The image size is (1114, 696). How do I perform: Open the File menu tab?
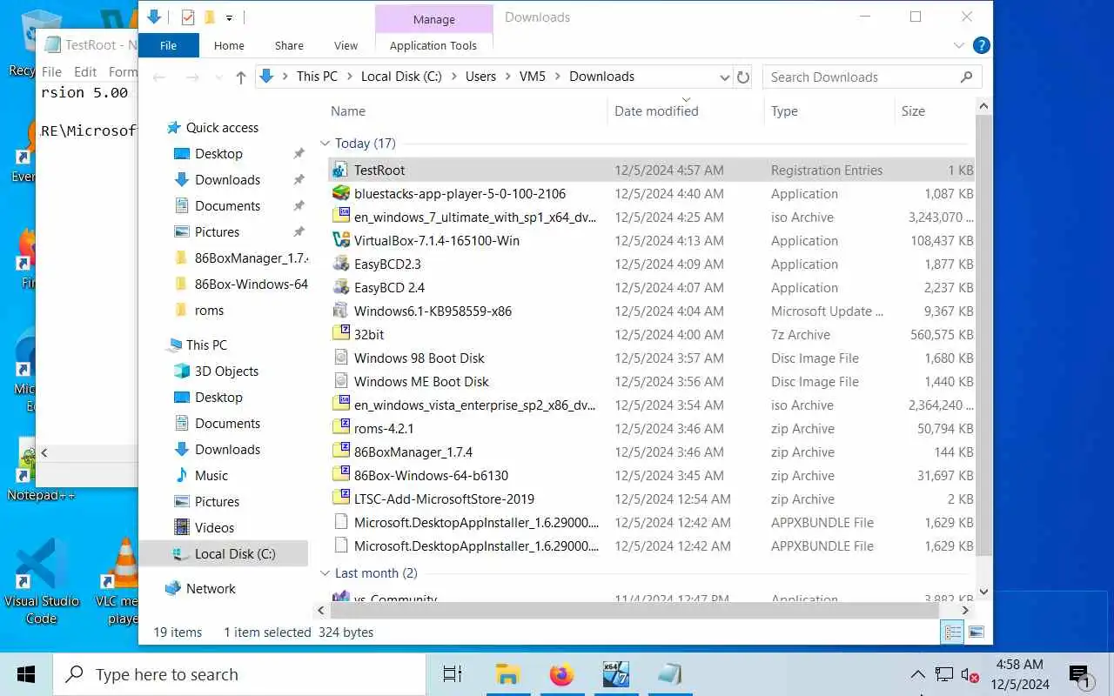click(169, 45)
